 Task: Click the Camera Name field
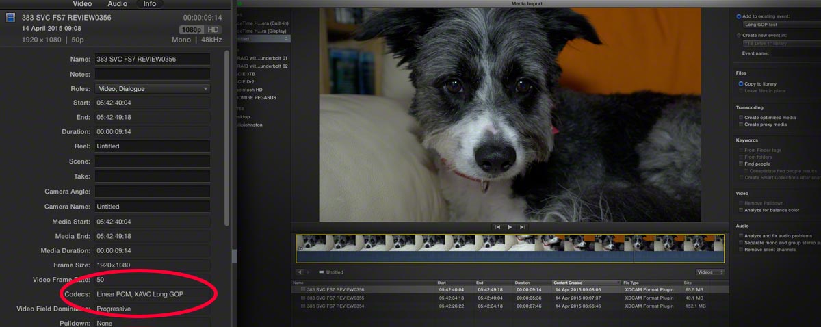(152, 207)
